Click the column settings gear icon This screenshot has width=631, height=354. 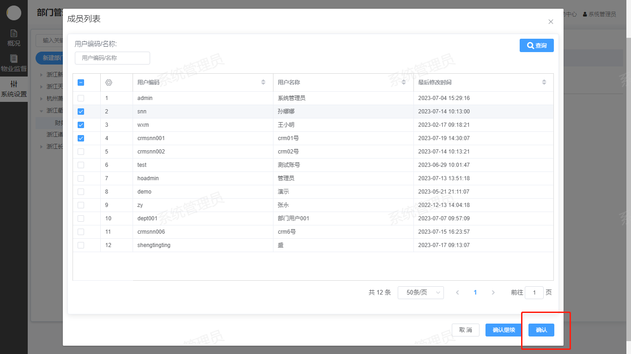109,83
